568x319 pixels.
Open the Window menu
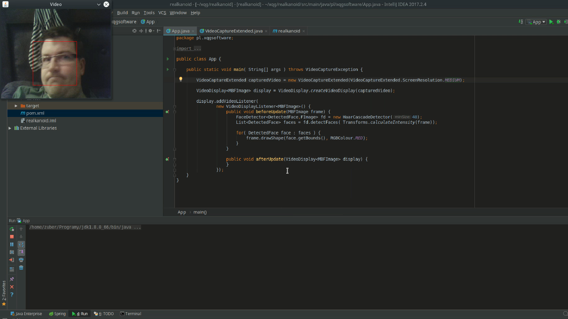[178, 13]
